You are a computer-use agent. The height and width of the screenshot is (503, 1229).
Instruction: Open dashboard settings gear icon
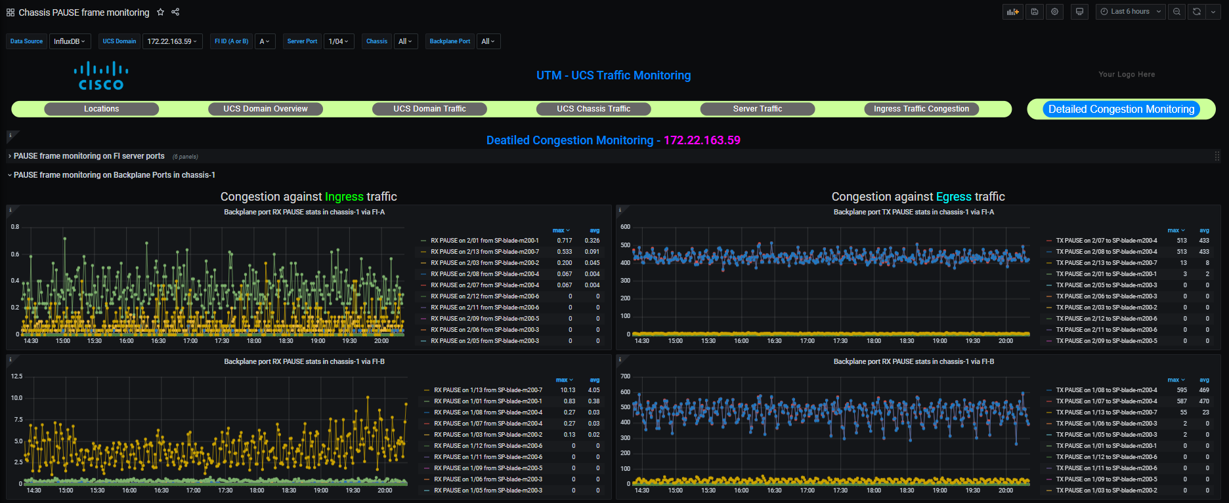[x=1054, y=12]
